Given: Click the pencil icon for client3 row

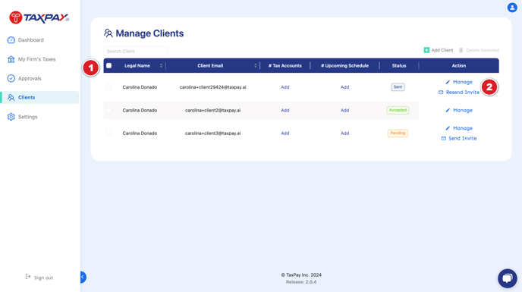Looking at the screenshot, I should click(448, 128).
